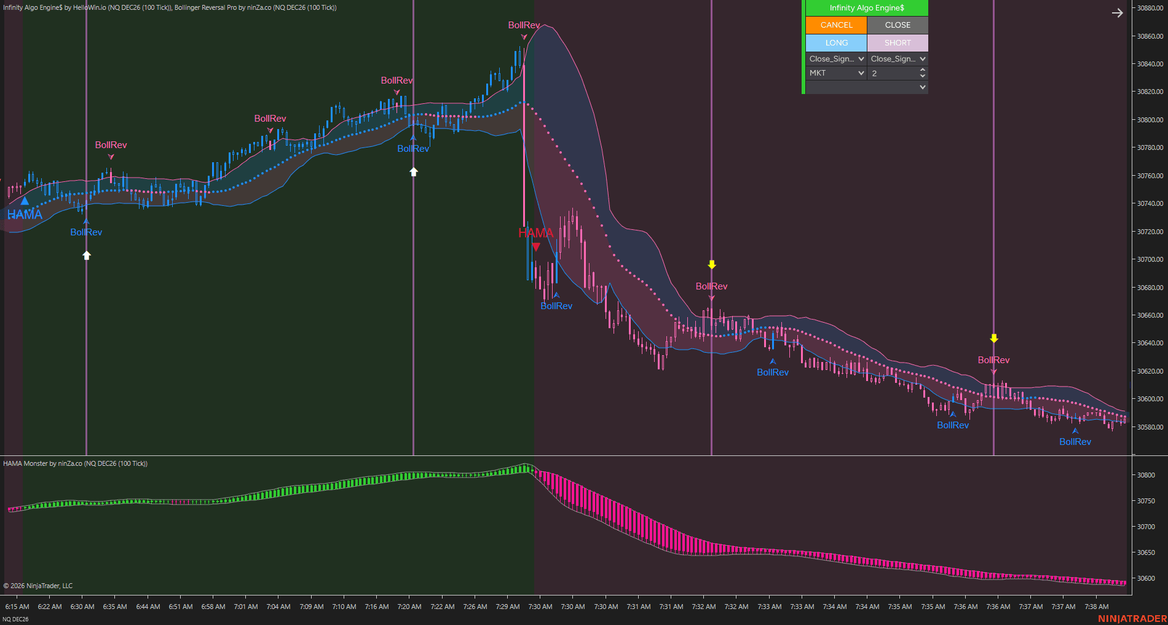Screen dimensions: 1168x625
Task: Decrease quantity with the stepper down arrow
Action: 923,76
